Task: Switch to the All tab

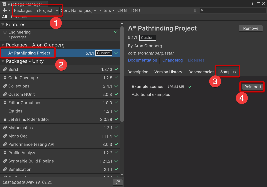Action: point(4,17)
